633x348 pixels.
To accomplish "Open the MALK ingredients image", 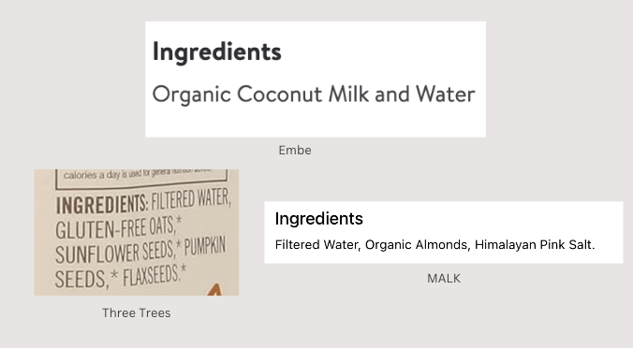I will (x=444, y=232).
